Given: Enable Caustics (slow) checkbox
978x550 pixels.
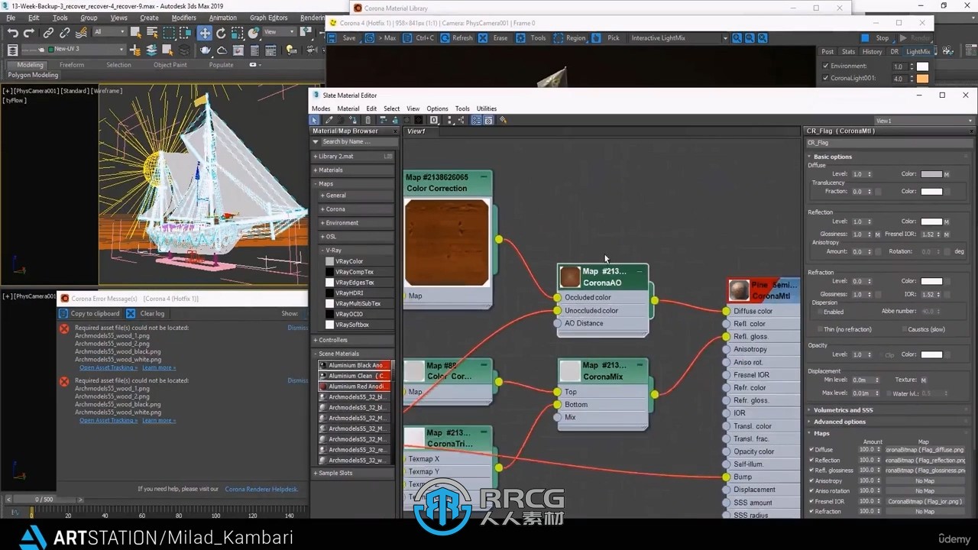Looking at the screenshot, I should click(903, 329).
